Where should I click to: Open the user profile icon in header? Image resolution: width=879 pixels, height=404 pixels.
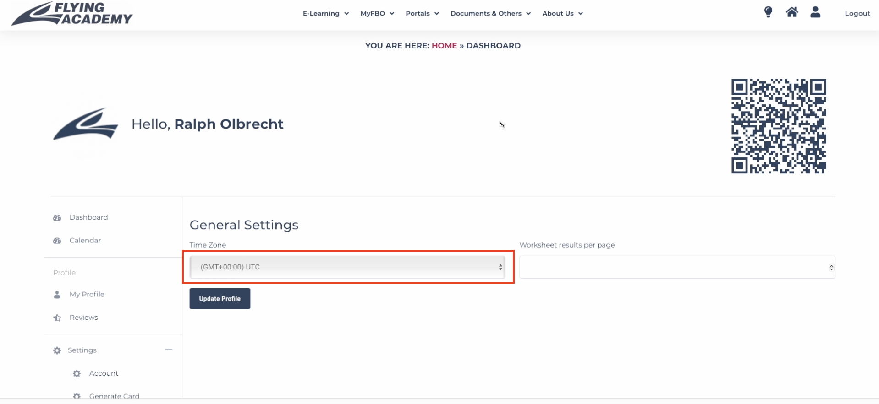[815, 12]
